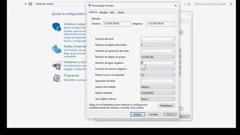Image resolution: width=240 pixels, height=135 pixels.
Task: Switch to the Hora tab
Action: click(112, 12)
